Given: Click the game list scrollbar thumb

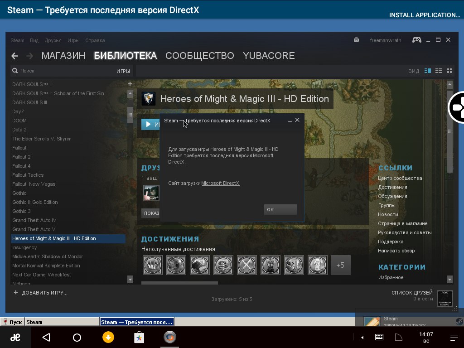Looking at the screenshot, I should 130,115.
